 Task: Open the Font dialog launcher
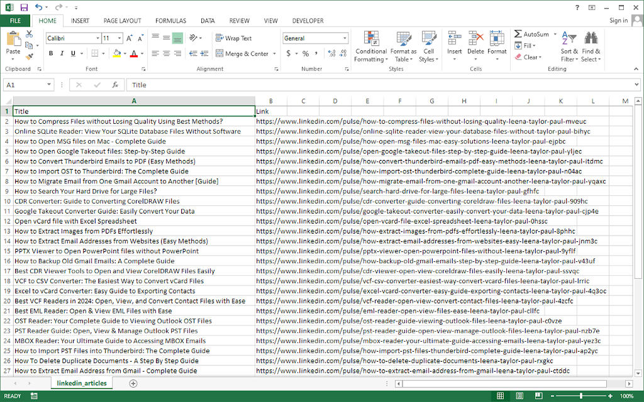(143, 69)
